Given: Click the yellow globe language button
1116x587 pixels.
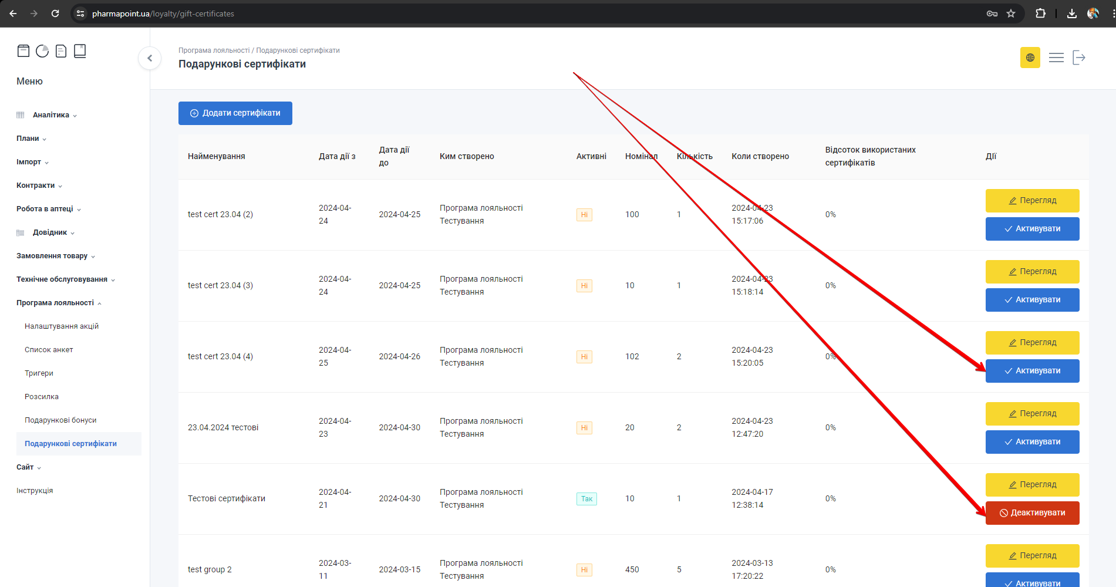Looking at the screenshot, I should coord(1030,58).
